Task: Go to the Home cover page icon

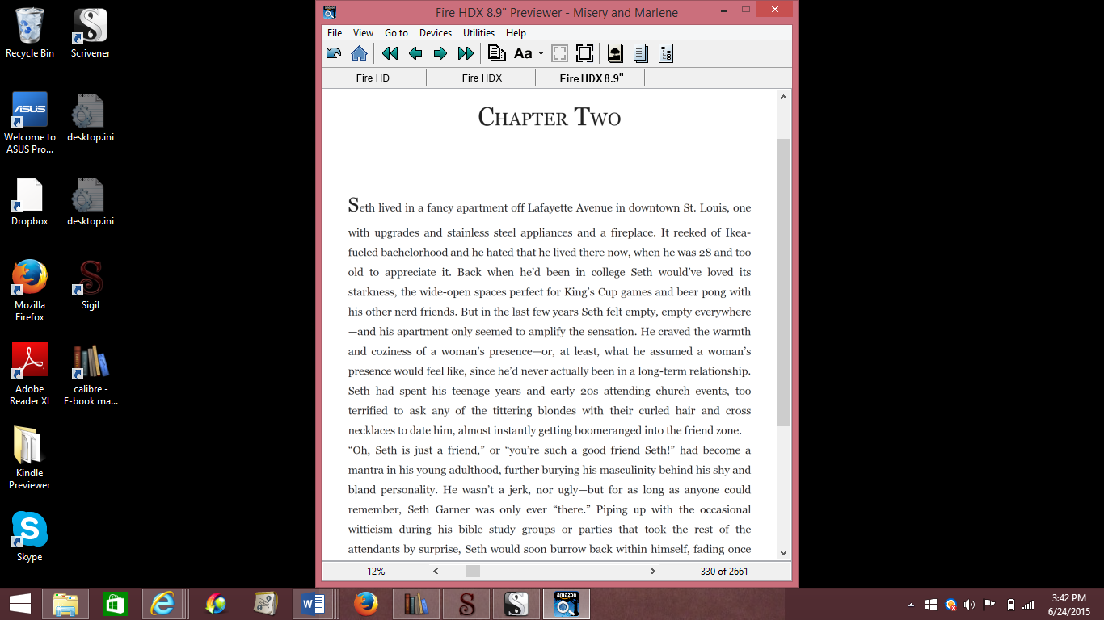Action: pyautogui.click(x=360, y=53)
